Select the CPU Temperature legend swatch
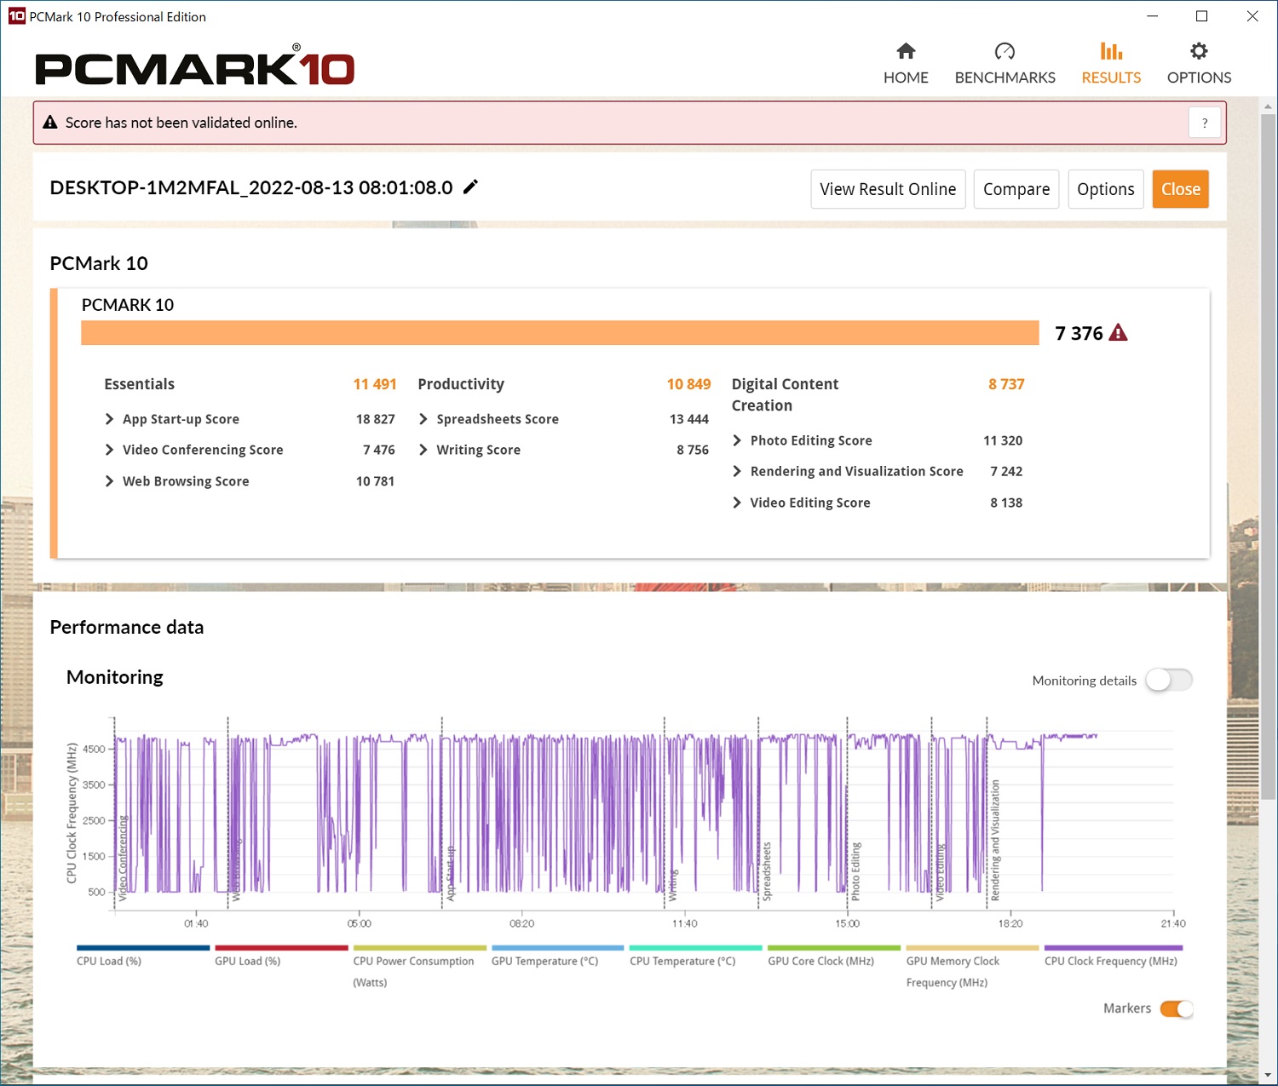1278x1086 pixels. pos(696,947)
